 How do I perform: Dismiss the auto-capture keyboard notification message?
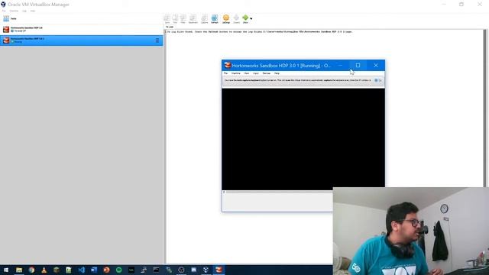(x=376, y=80)
